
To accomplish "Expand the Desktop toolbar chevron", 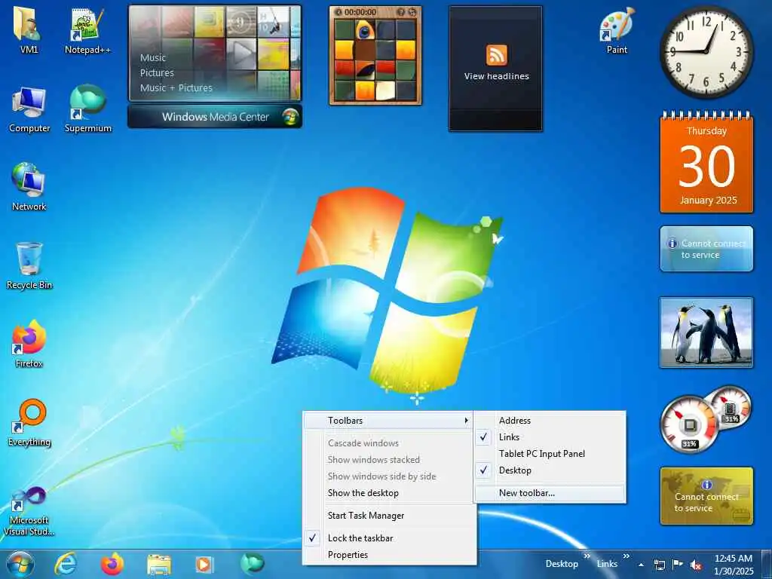I will (x=587, y=556).
